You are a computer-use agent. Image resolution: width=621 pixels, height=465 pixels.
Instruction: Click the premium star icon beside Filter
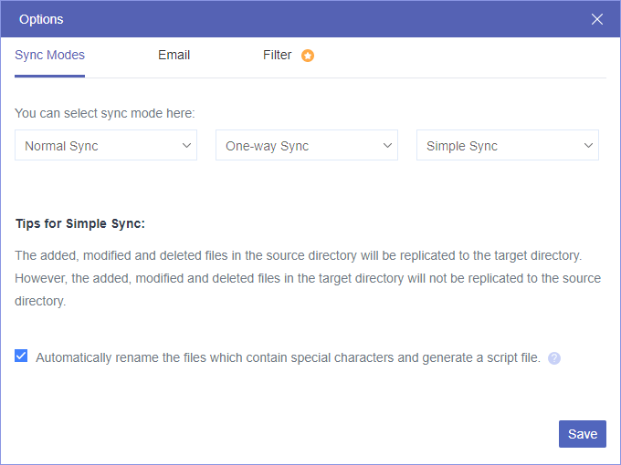pos(308,56)
